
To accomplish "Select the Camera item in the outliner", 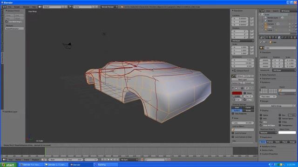I will pos(271,24).
